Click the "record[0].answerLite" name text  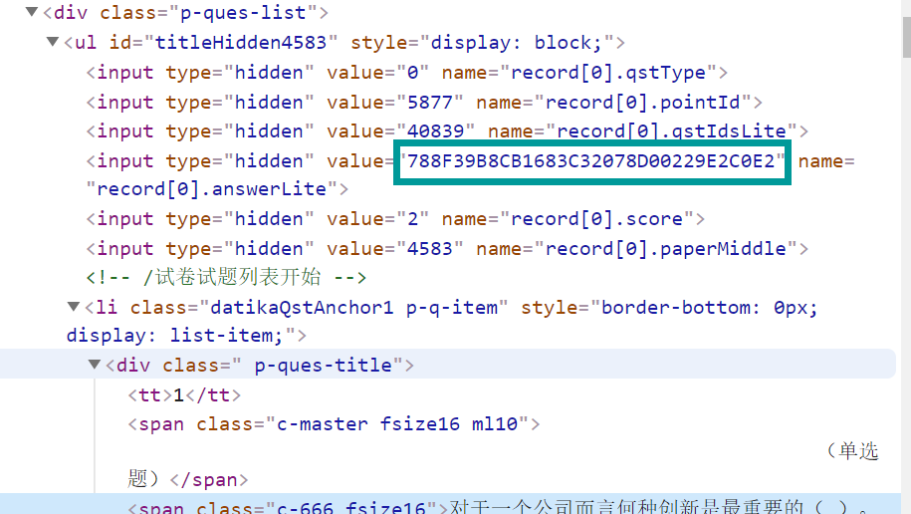[212, 189]
